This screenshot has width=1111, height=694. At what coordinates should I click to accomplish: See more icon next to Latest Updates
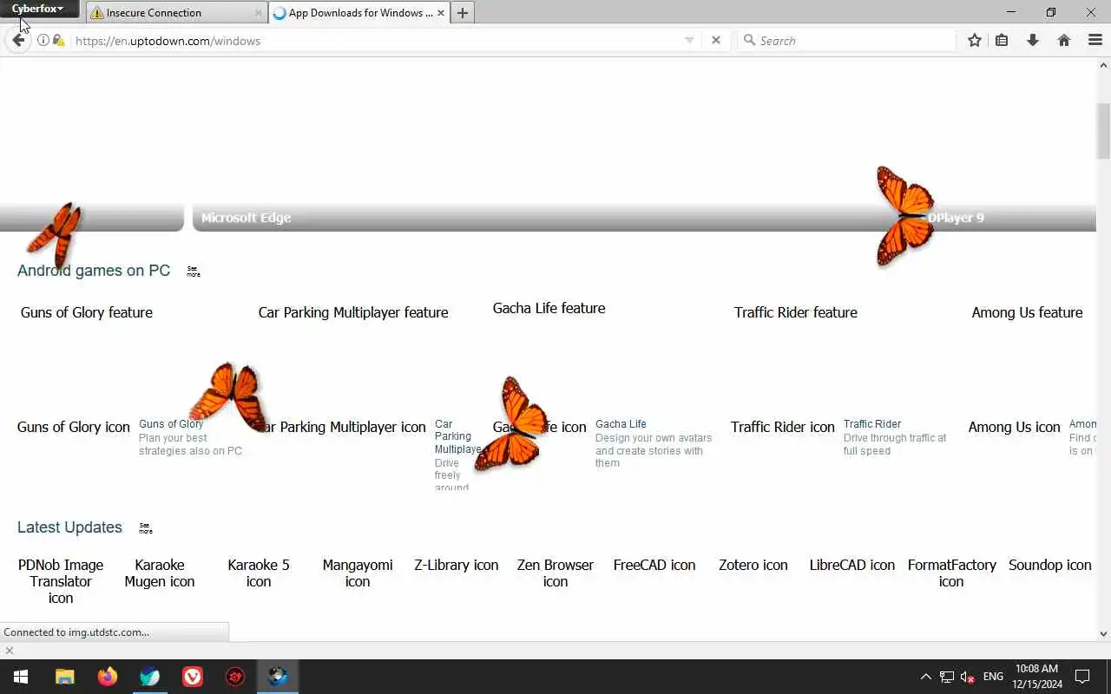[146, 528]
